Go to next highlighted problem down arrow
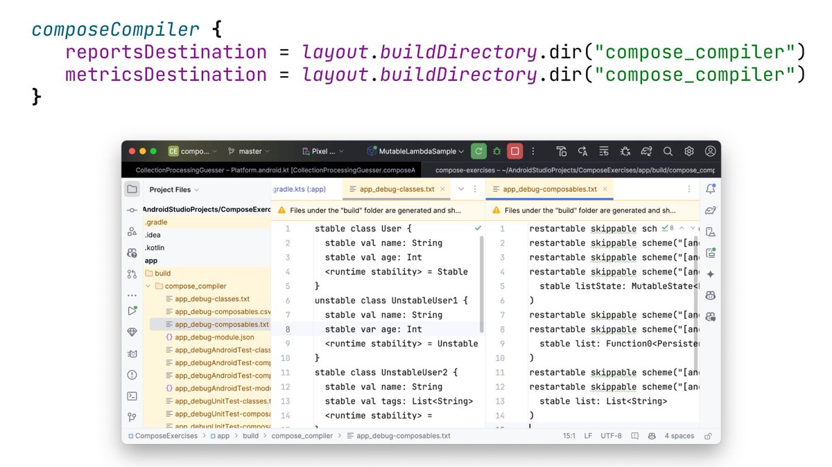Screen dimensions: 832x467 [693, 228]
